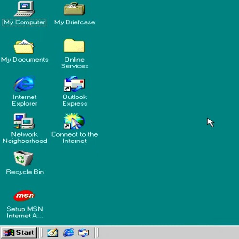Select the My Briefcase icon
This screenshot has height=239, width=239.
tap(74, 9)
